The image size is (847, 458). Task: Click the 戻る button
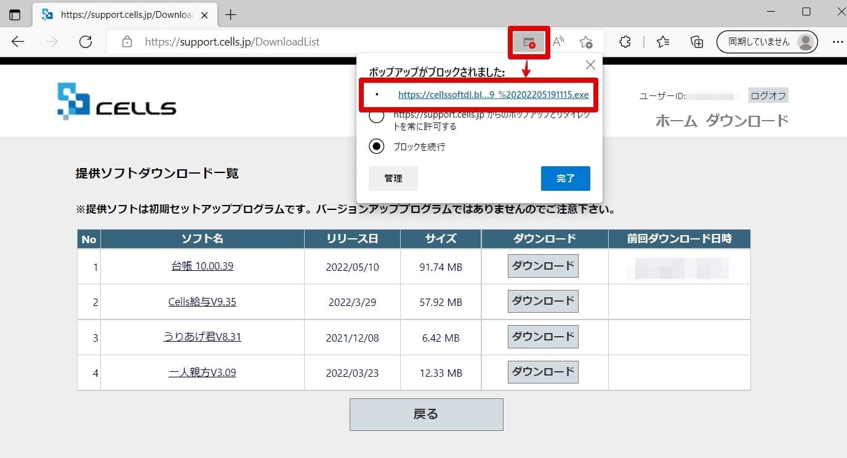(426, 414)
